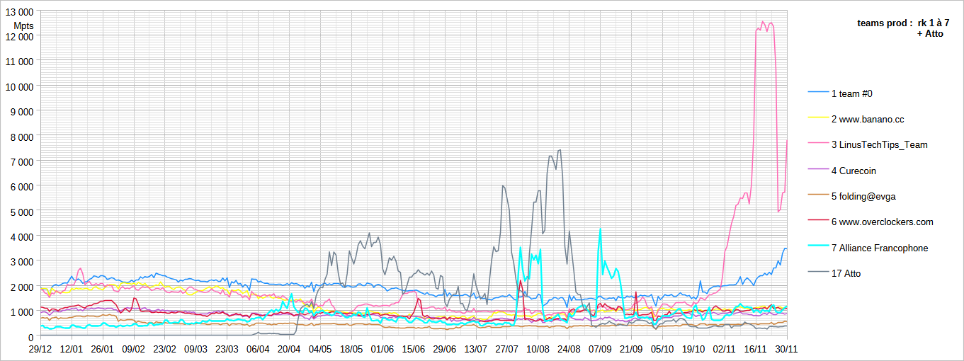Viewport: 964px width, 361px height.
Task: Click the cyan Alliance Francophone legend line swatch
Action: [x=818, y=248]
